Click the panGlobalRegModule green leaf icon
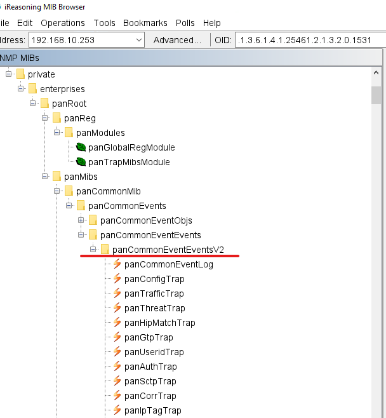 tap(81, 147)
